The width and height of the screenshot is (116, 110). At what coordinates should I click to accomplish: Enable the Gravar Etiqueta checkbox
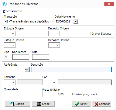[x=89, y=34]
